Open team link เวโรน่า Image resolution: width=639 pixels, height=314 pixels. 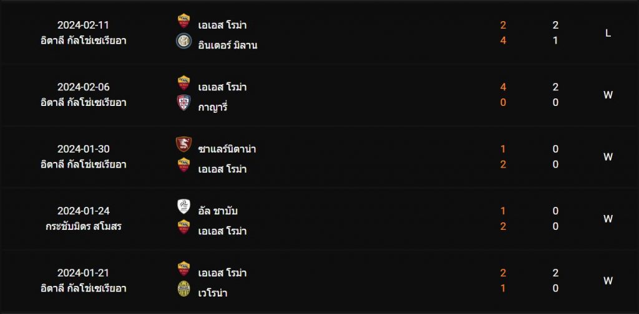coord(213,293)
